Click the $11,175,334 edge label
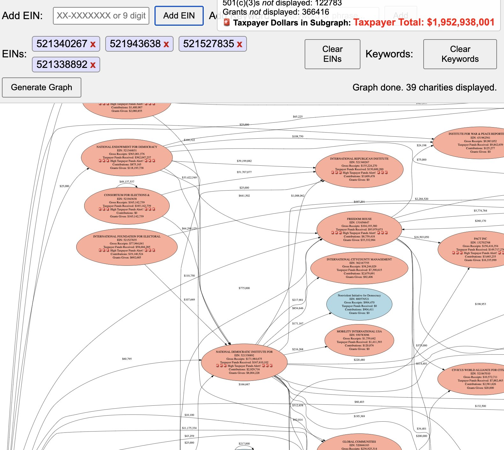This screenshot has width=504, height=450. [189, 428]
